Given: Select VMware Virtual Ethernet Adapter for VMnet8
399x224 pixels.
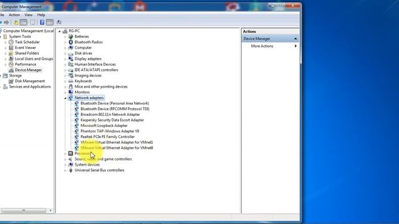Looking at the screenshot, I should 117,148.
